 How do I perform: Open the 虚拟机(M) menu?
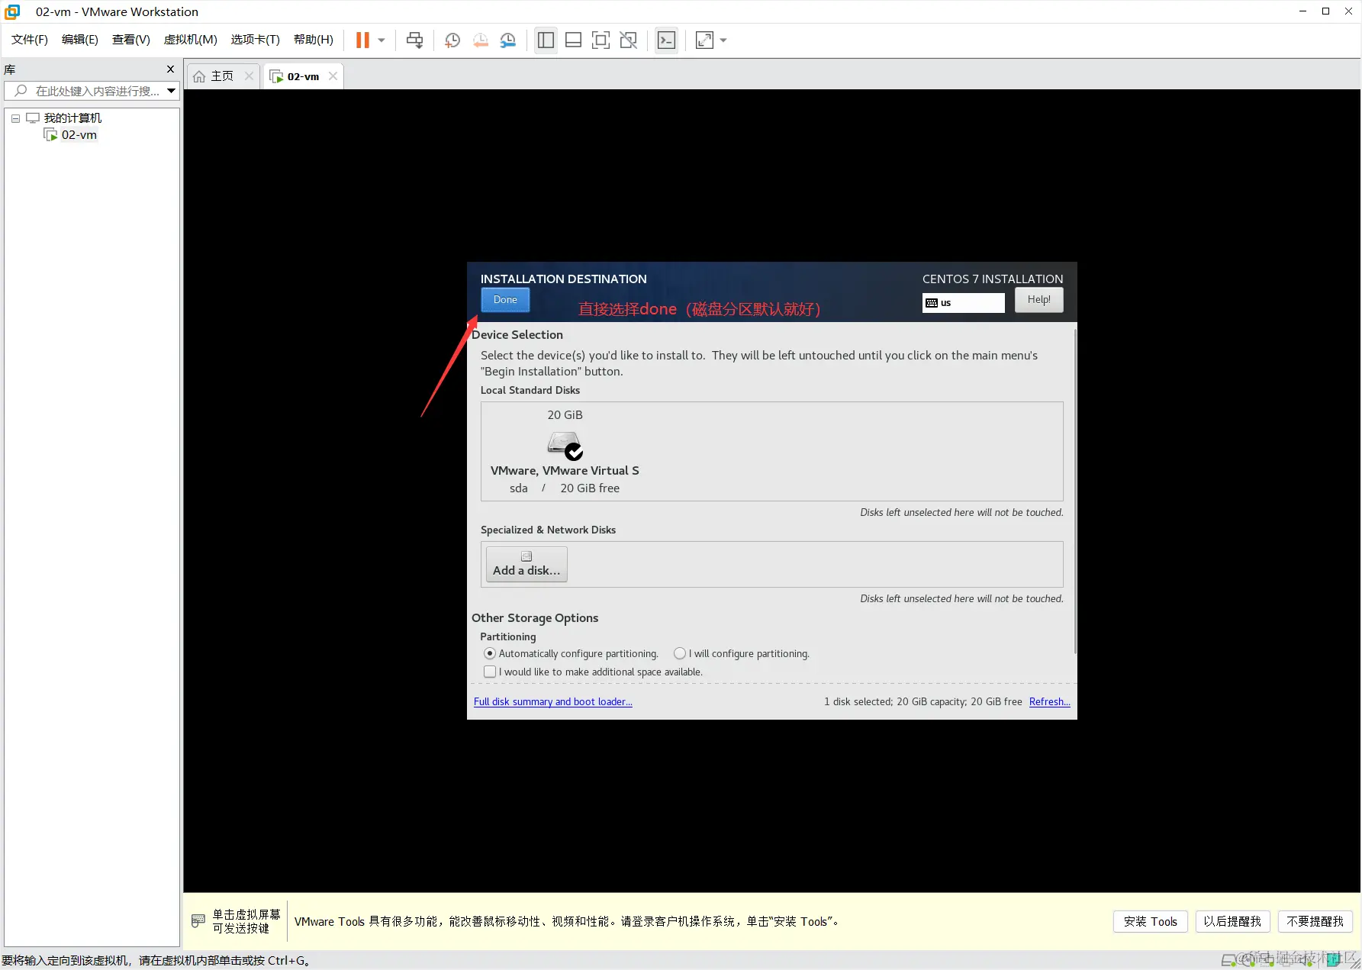pos(191,40)
